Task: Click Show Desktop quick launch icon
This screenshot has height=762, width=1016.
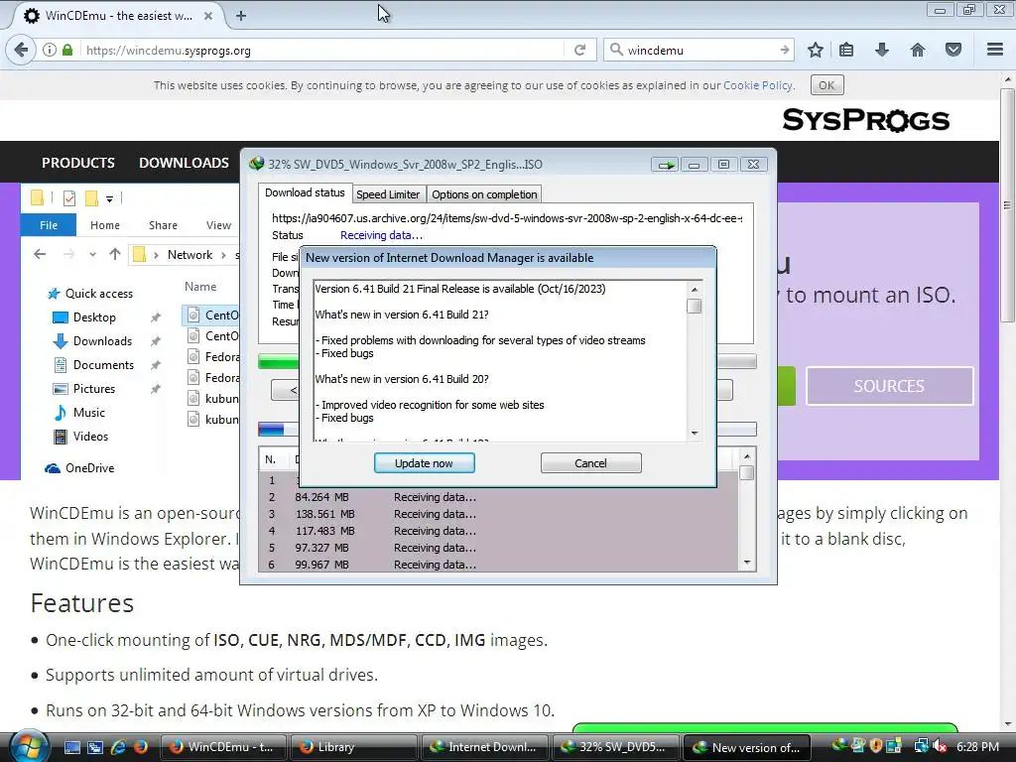Action: pos(72,747)
